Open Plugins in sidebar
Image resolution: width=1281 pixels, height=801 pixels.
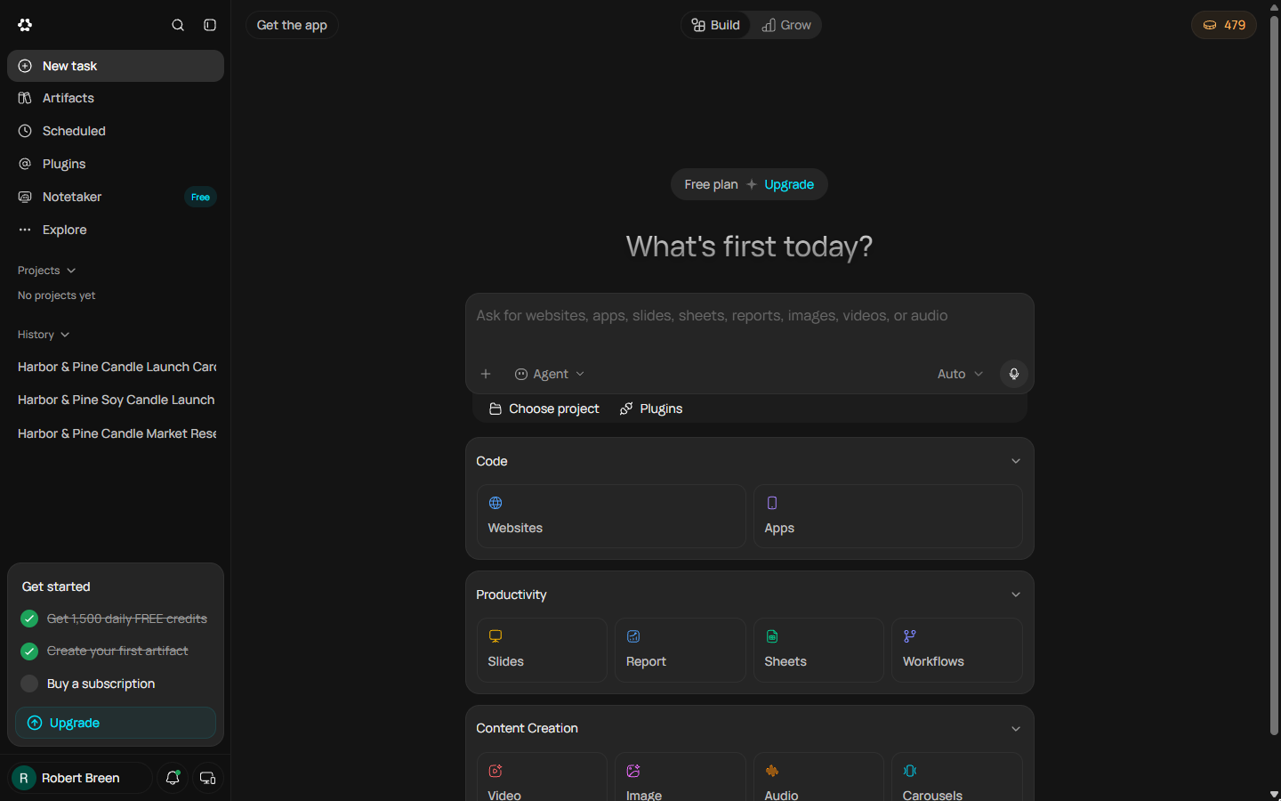click(116, 164)
